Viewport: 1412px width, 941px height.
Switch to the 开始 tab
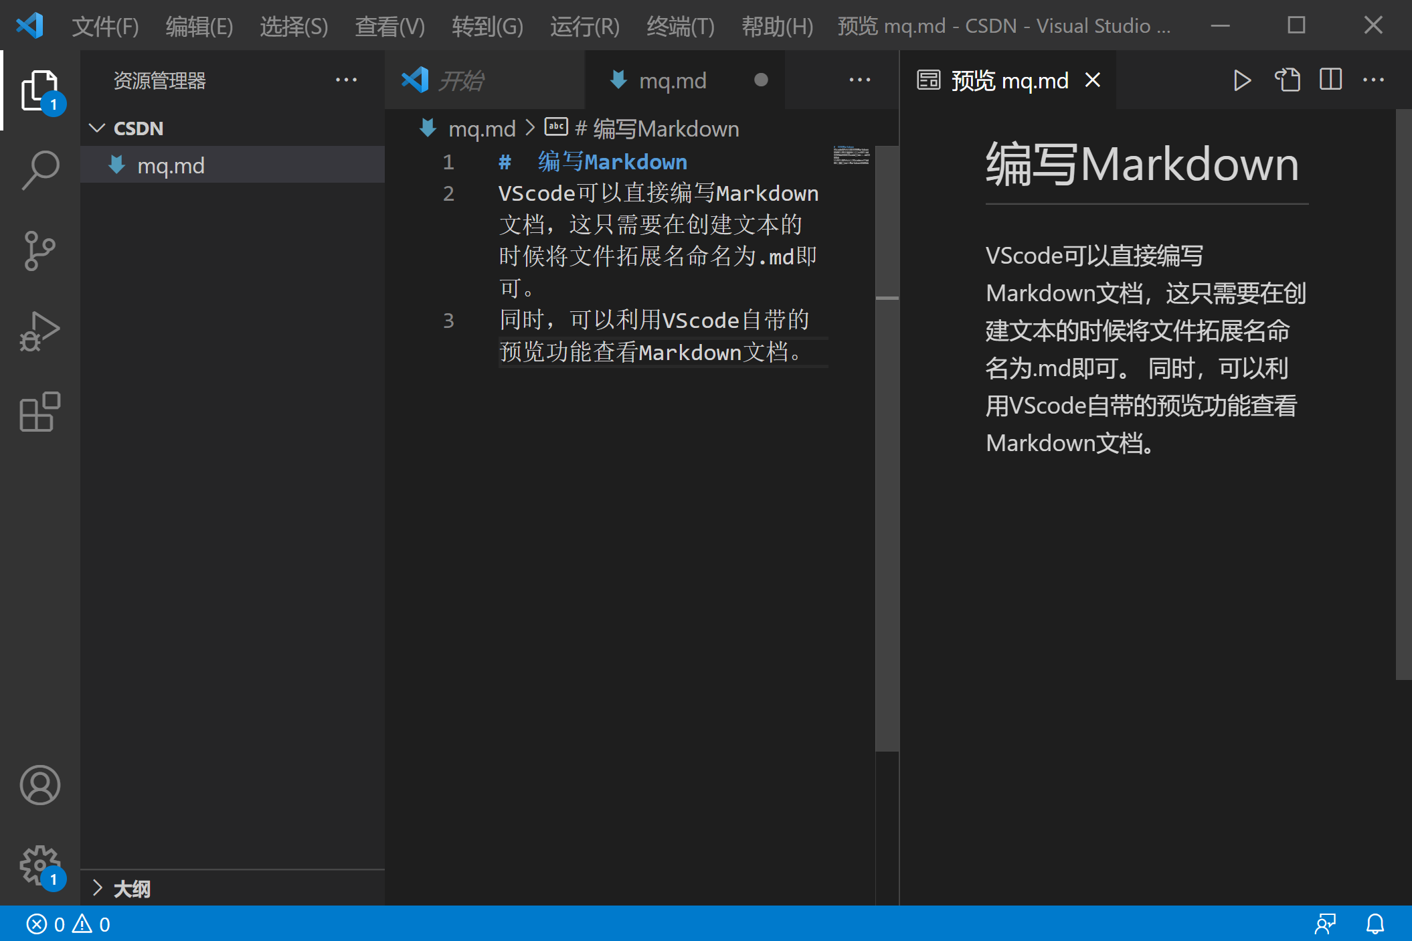coord(462,81)
